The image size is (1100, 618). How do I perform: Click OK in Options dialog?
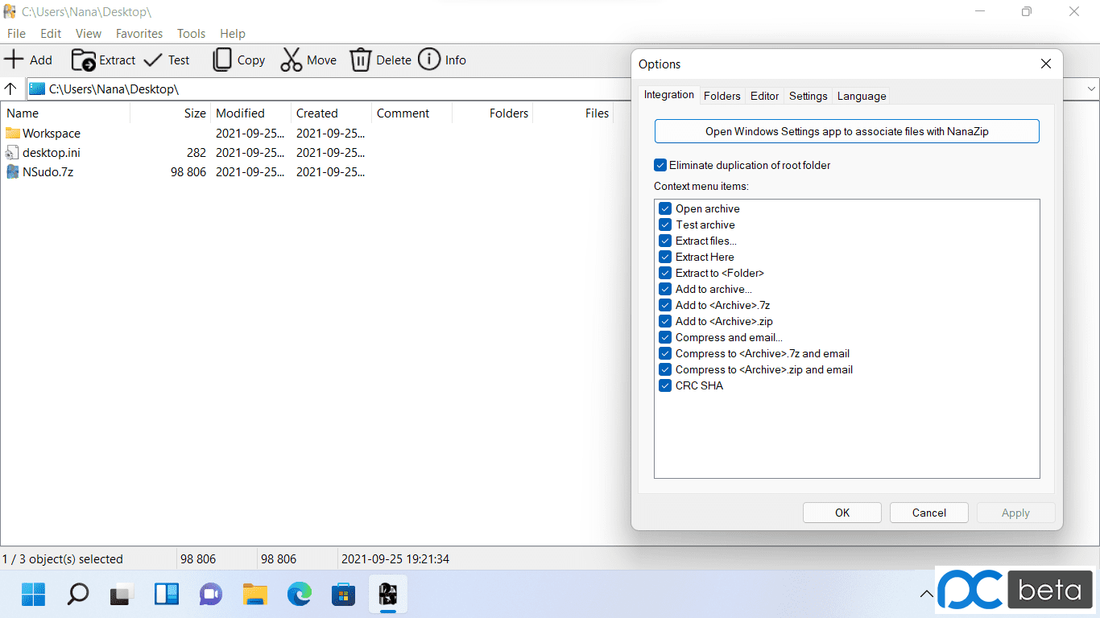tap(842, 513)
